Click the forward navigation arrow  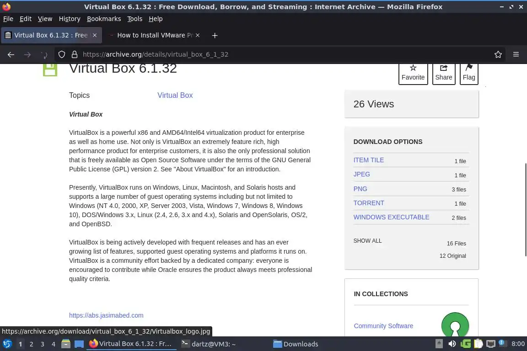(x=27, y=54)
